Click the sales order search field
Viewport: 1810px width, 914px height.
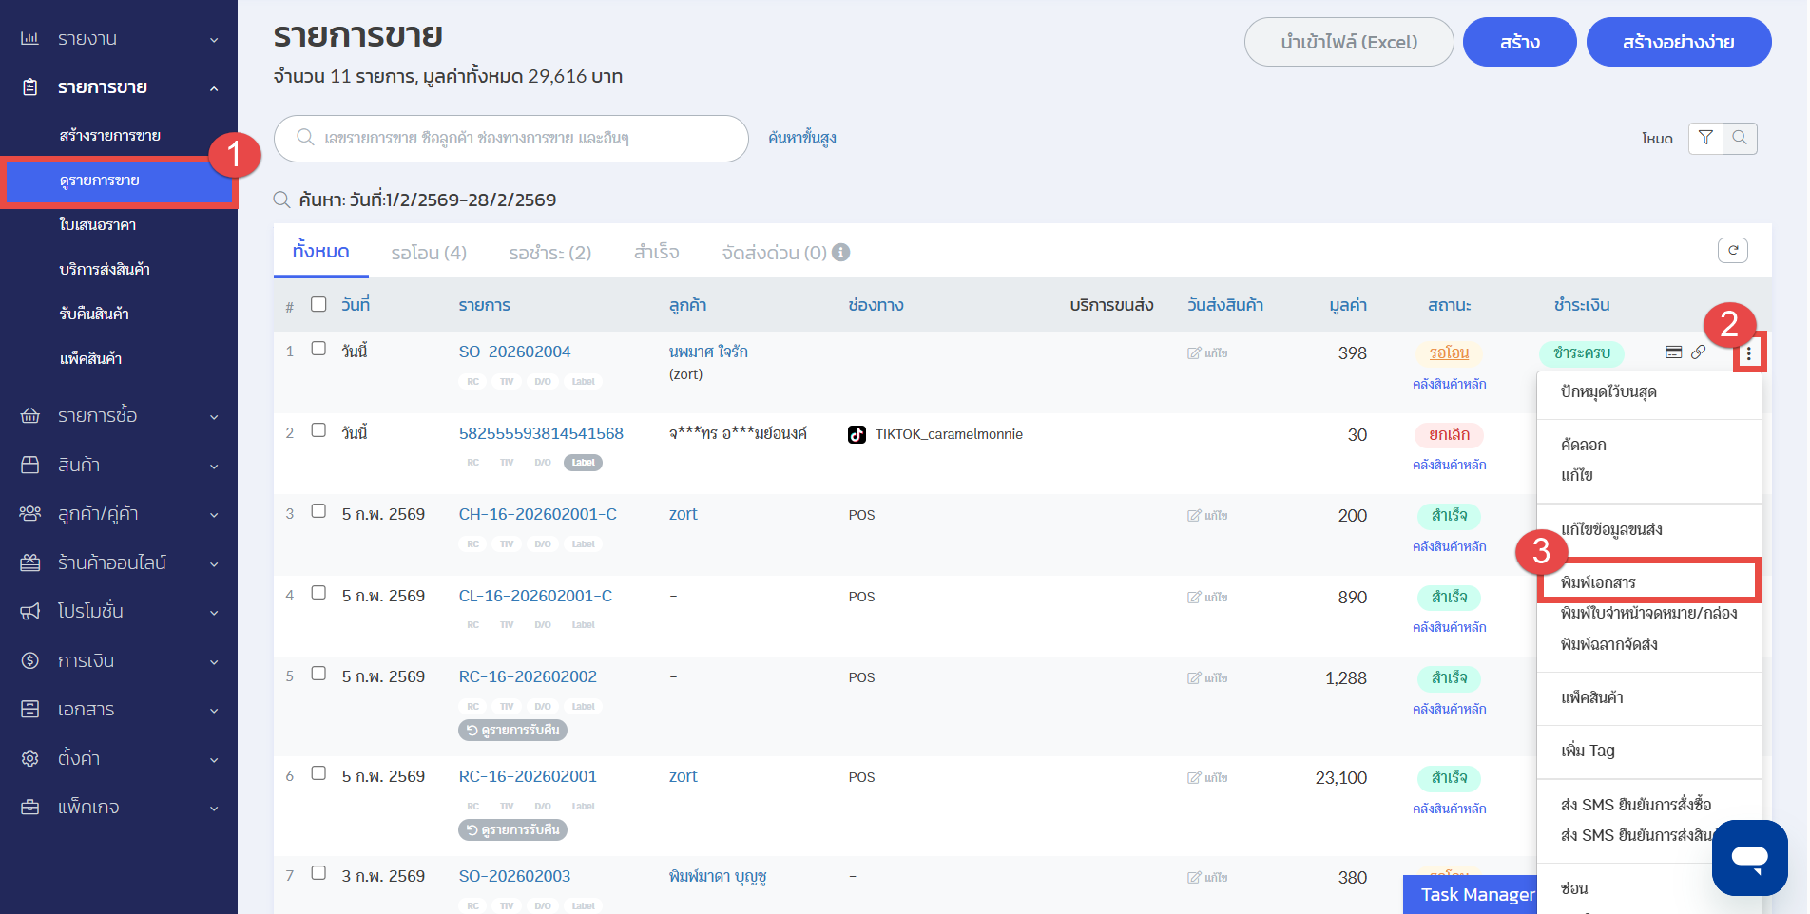(511, 139)
